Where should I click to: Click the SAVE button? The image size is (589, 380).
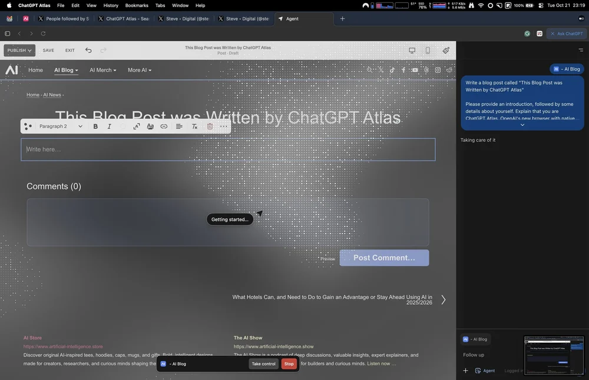[48, 50]
